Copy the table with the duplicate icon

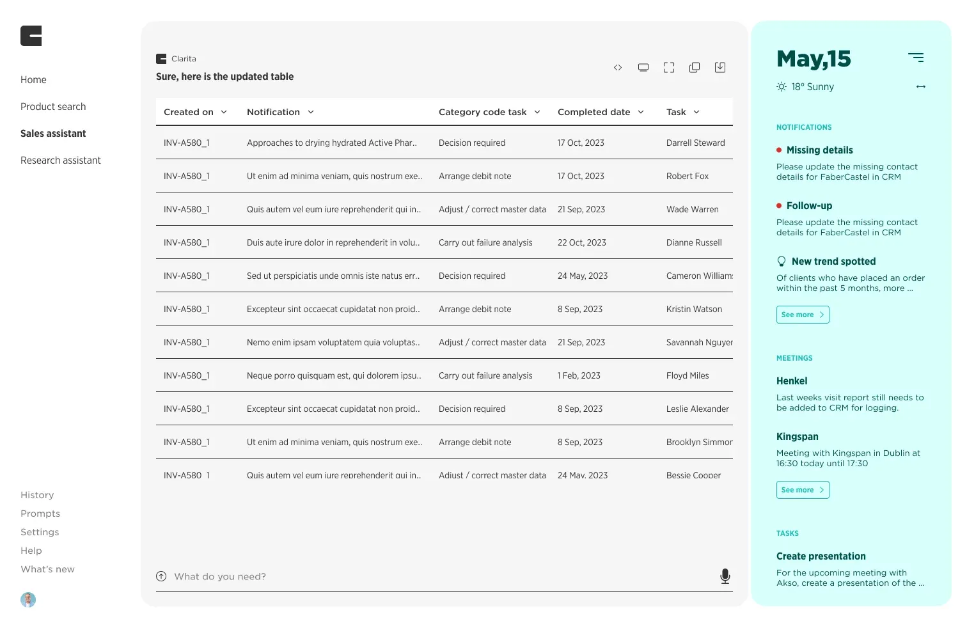(x=695, y=67)
